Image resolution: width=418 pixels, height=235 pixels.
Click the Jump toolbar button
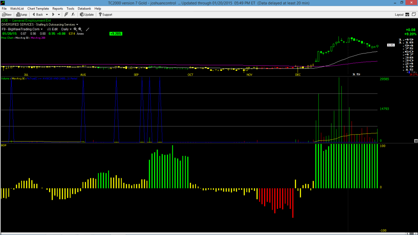[22, 15]
